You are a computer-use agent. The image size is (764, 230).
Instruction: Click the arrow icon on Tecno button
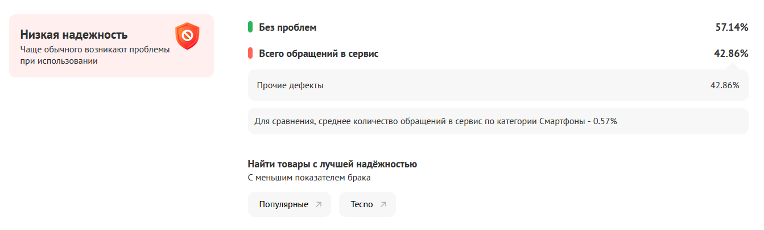point(383,204)
